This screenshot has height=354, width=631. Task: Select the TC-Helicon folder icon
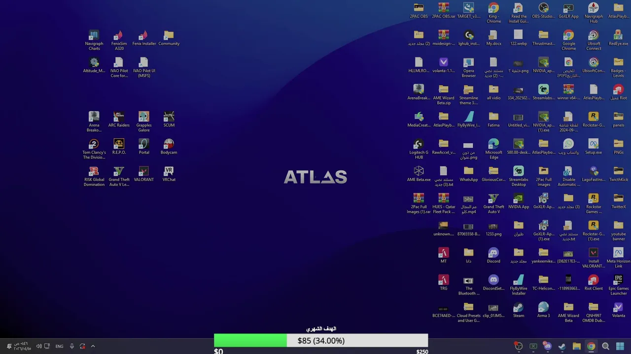543,283
